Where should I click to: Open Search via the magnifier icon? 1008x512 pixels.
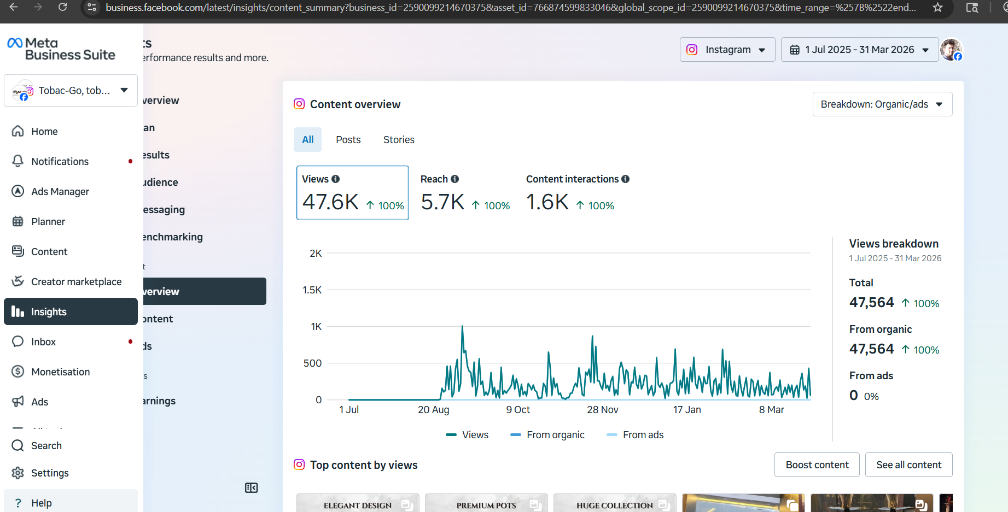pos(18,445)
